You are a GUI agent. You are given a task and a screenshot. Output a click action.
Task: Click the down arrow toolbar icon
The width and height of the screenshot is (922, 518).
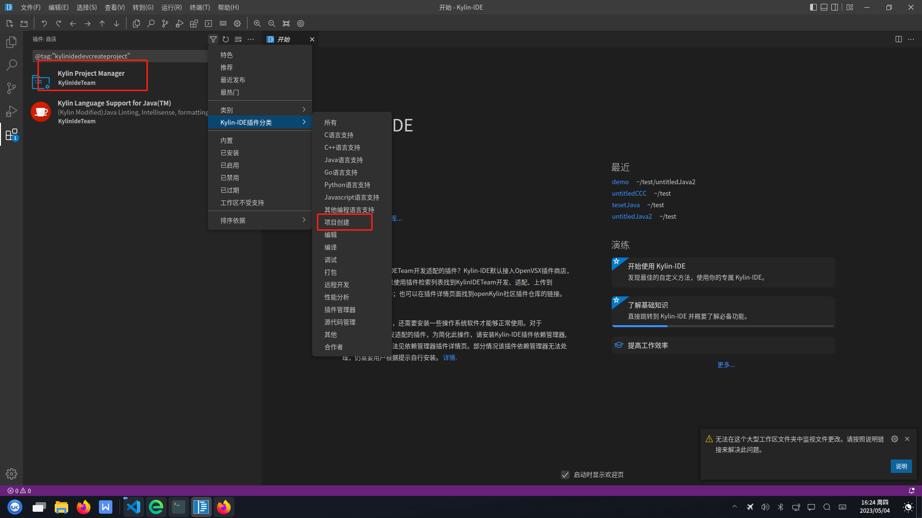click(116, 24)
